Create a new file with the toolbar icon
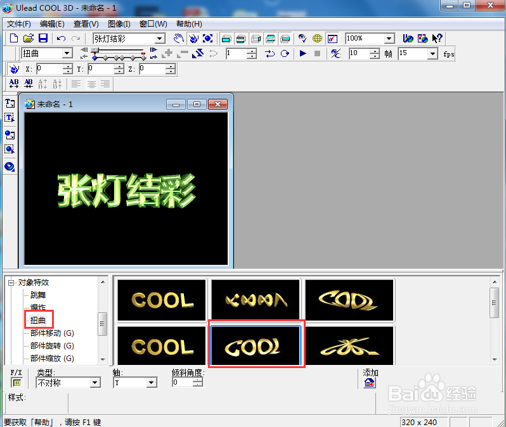506x427 pixels. click(13, 39)
